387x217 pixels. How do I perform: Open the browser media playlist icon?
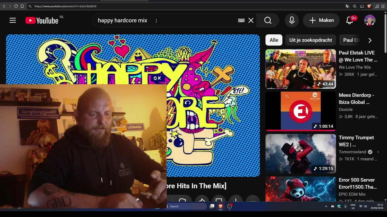(x=377, y=6)
